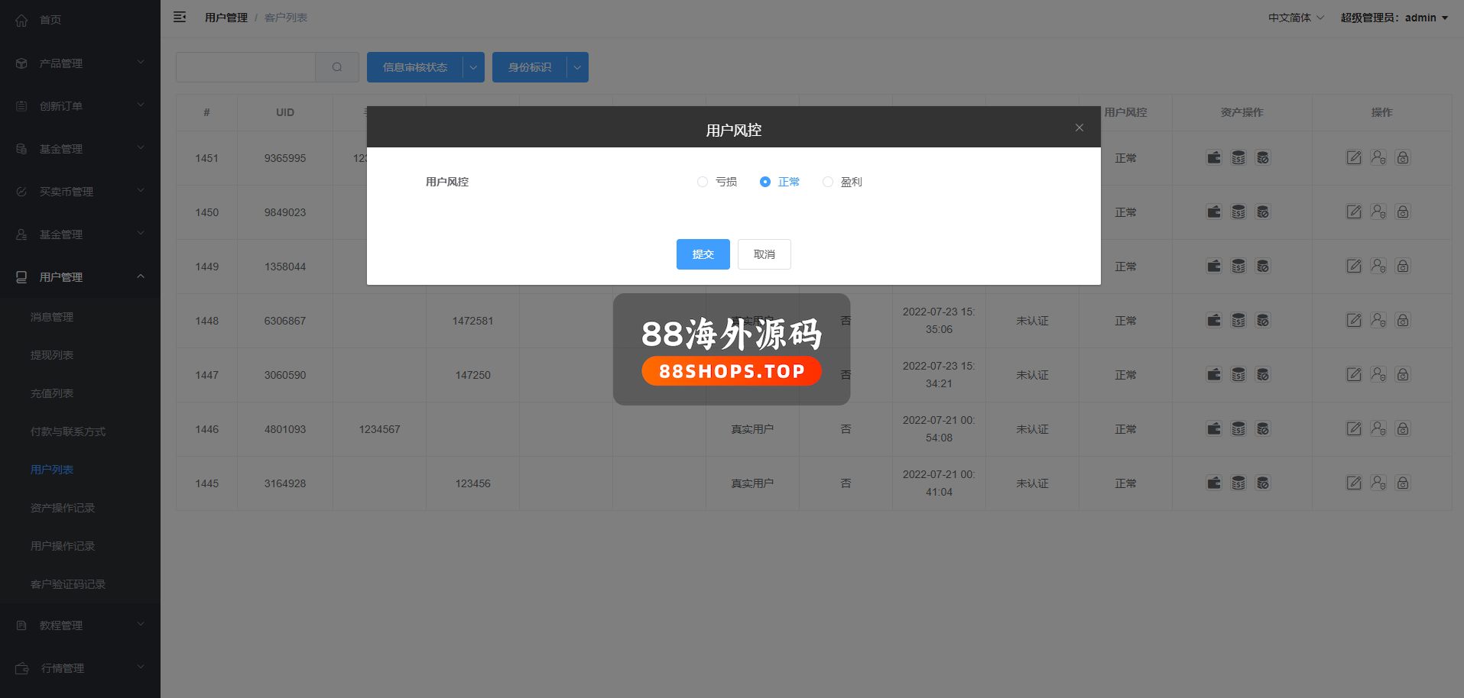Select the 盈利 radio option
Screen dimensions: 1464x698
[828, 182]
